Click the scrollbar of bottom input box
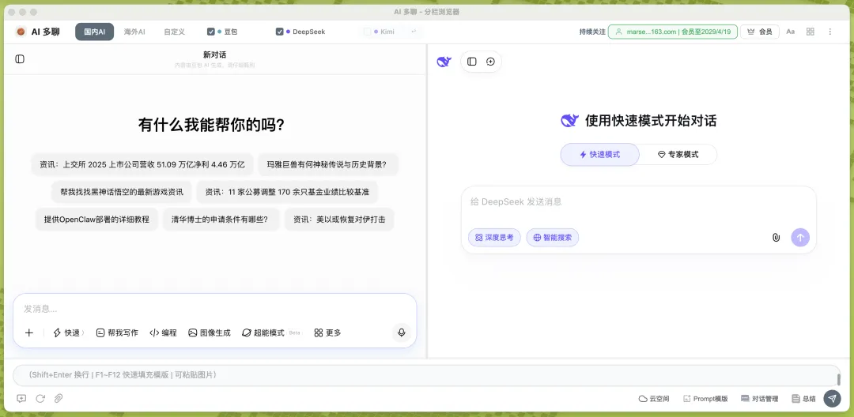Viewport: 854px width, 417px height. 838,379
